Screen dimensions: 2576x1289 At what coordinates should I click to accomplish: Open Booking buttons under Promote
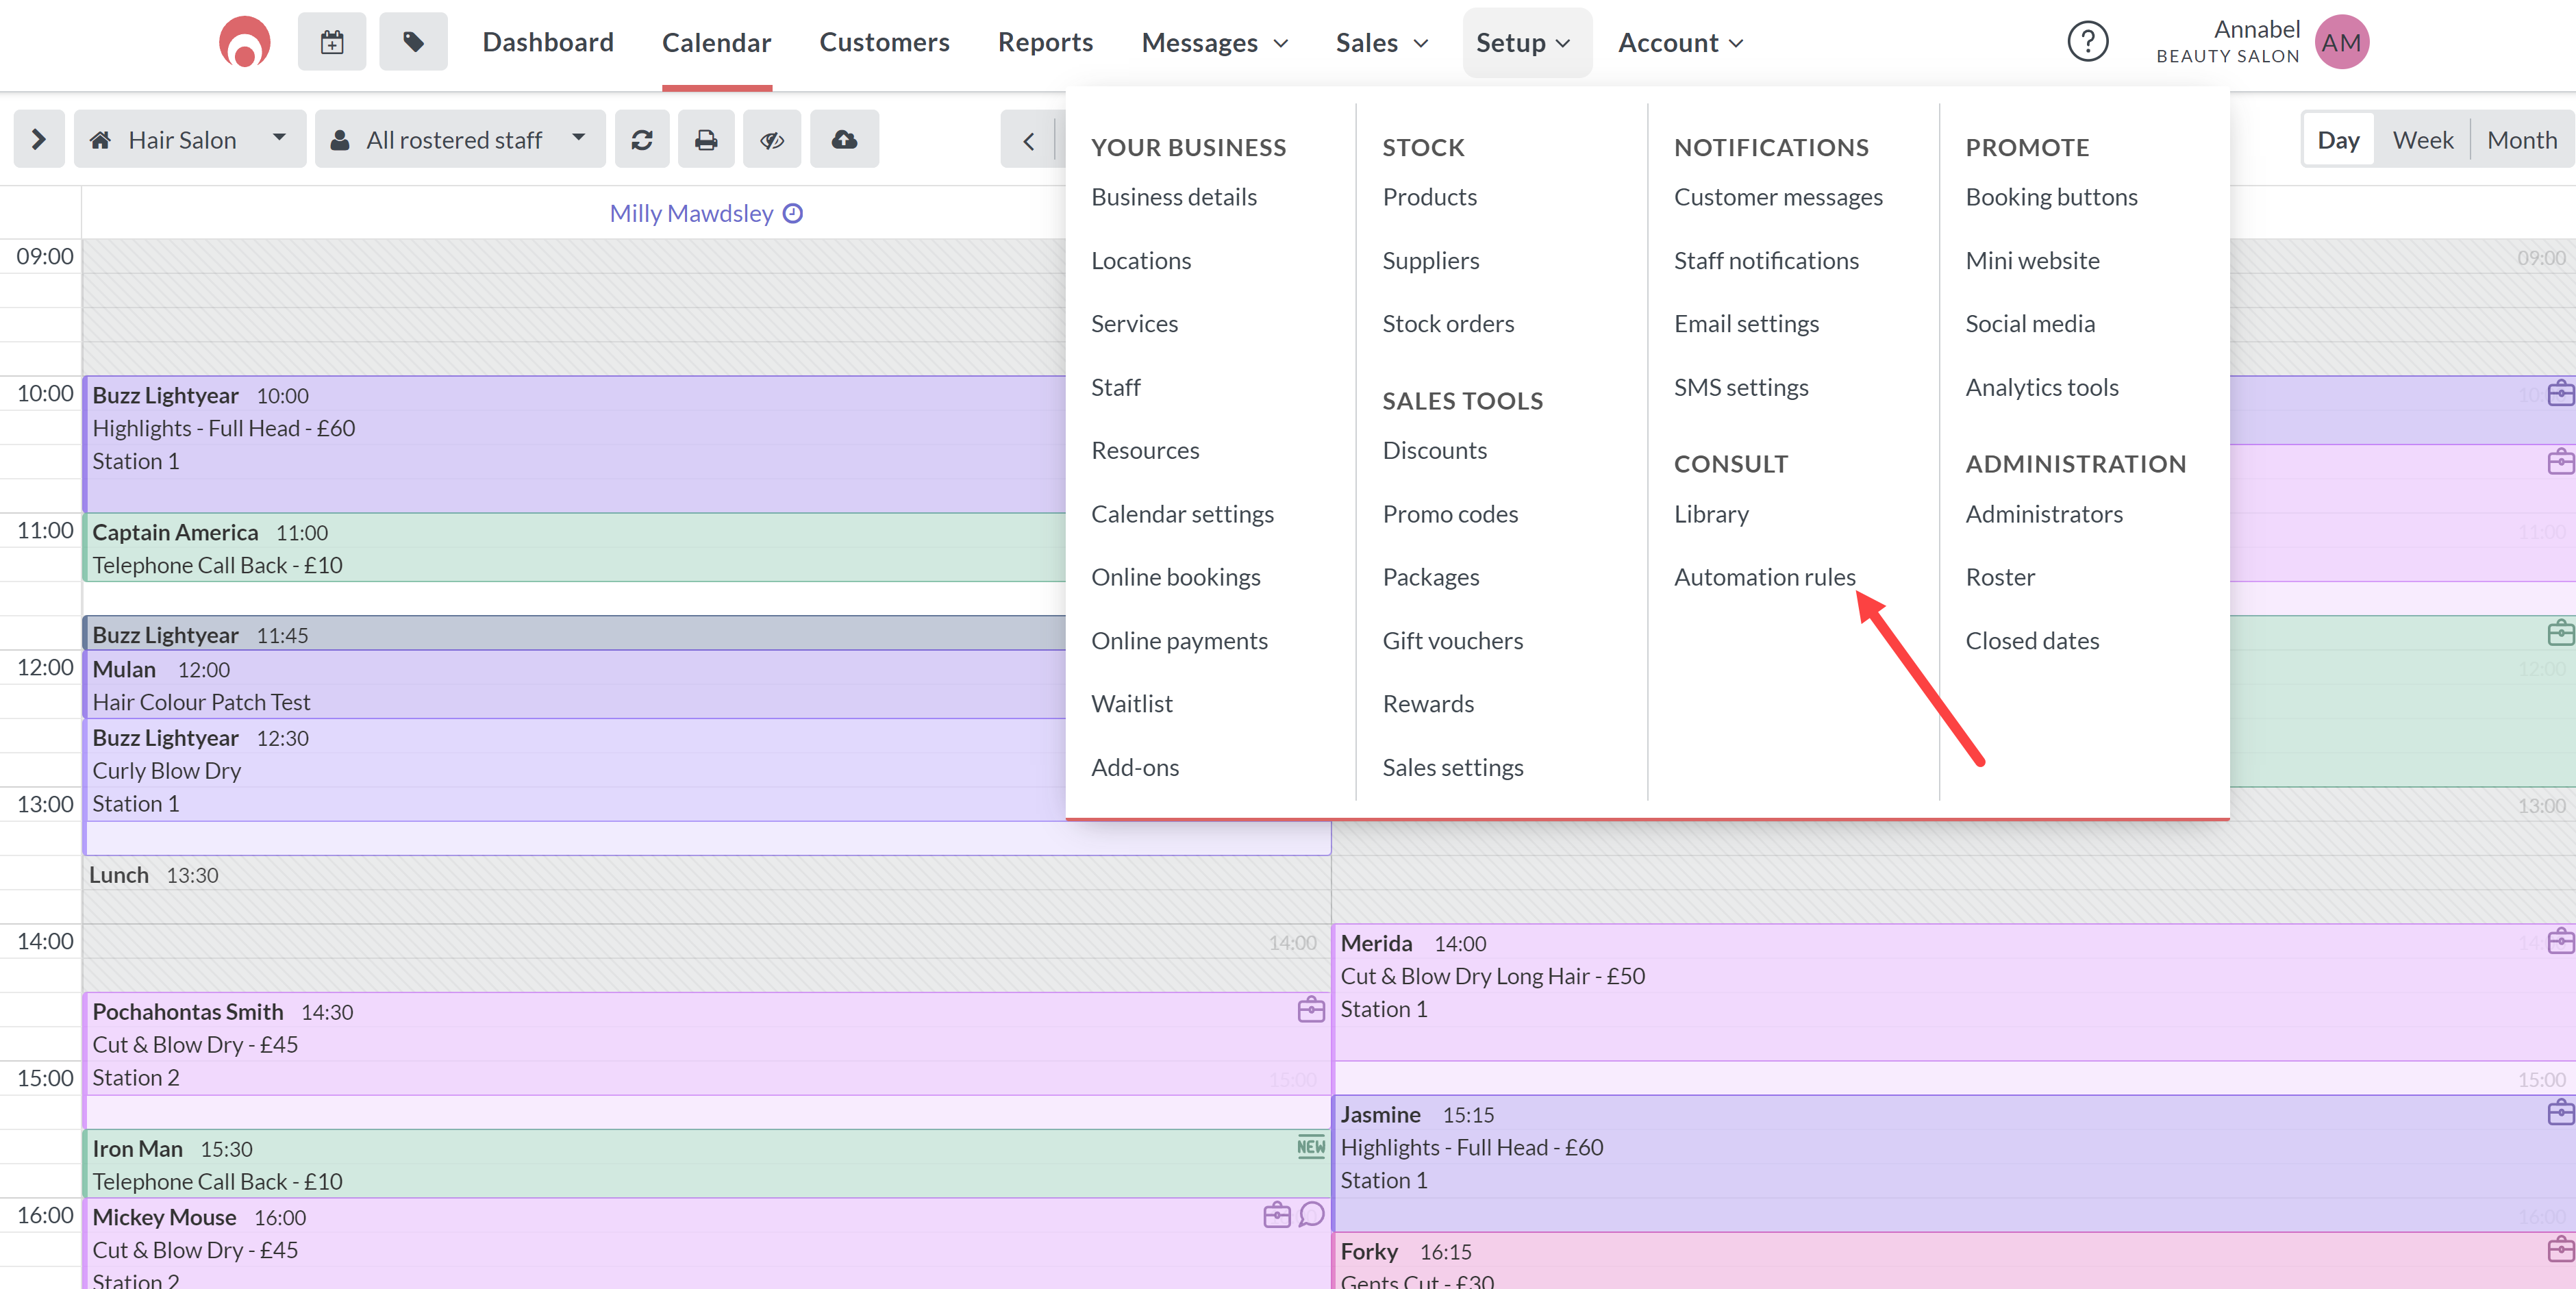point(2051,197)
